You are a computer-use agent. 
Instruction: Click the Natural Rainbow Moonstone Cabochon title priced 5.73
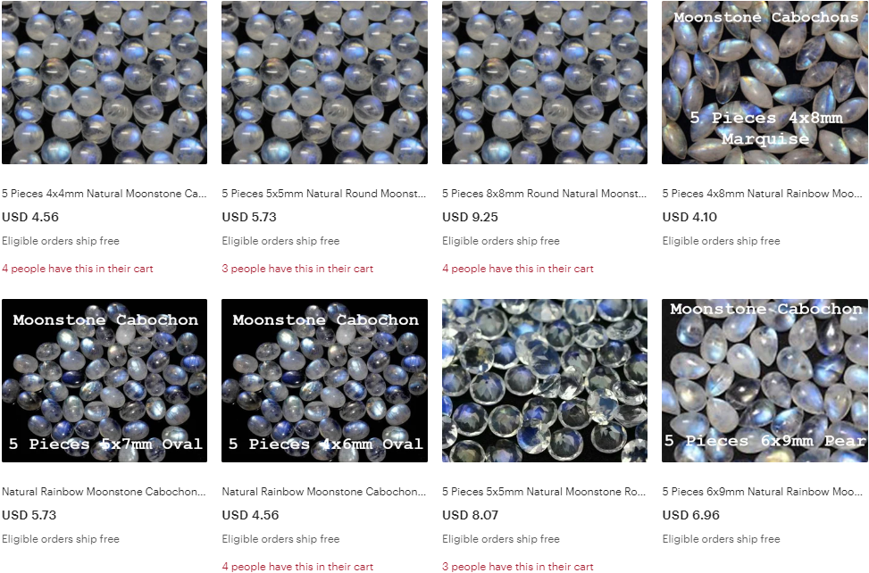coord(104,492)
